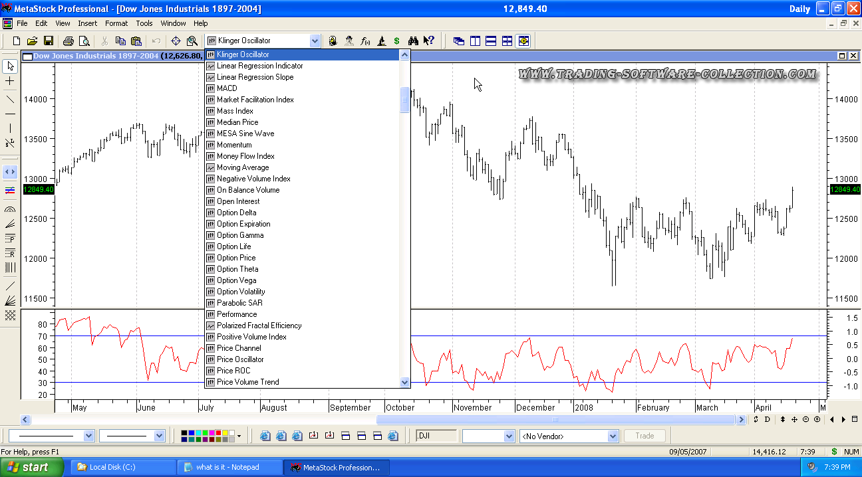
Task: Click the binoculars icon in toolbar
Action: [413, 41]
